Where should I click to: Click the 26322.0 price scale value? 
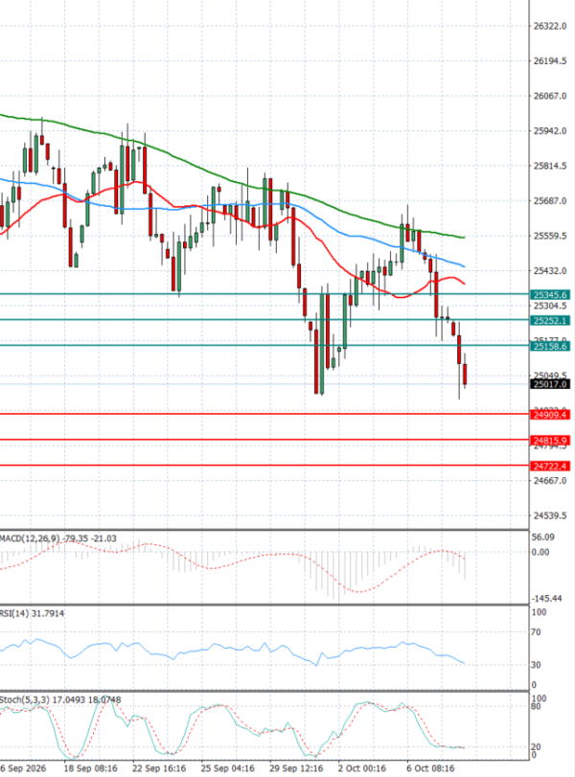coord(550,26)
